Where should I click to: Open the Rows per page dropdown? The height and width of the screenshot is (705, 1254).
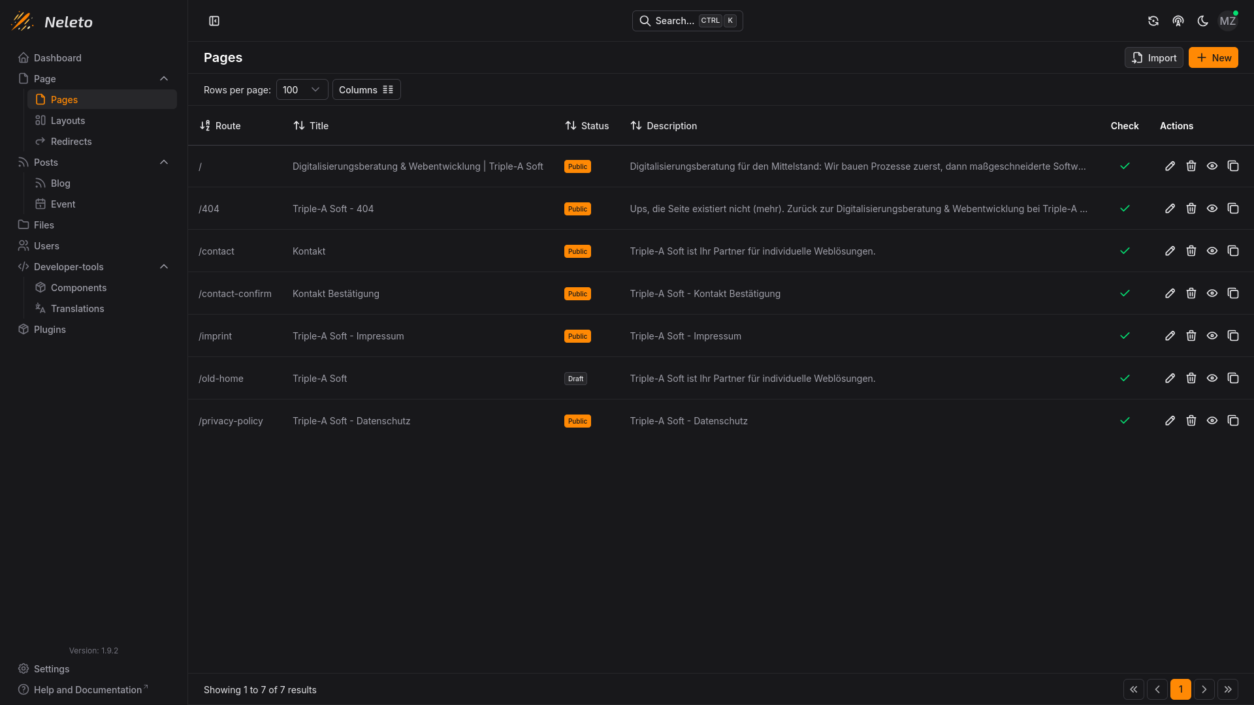[301, 89]
